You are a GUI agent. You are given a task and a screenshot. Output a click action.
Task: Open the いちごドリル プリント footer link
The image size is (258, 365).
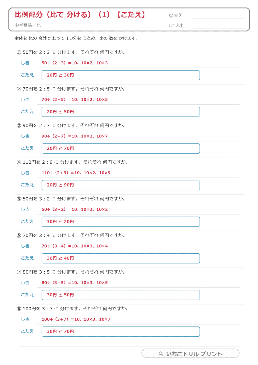coord(190,353)
